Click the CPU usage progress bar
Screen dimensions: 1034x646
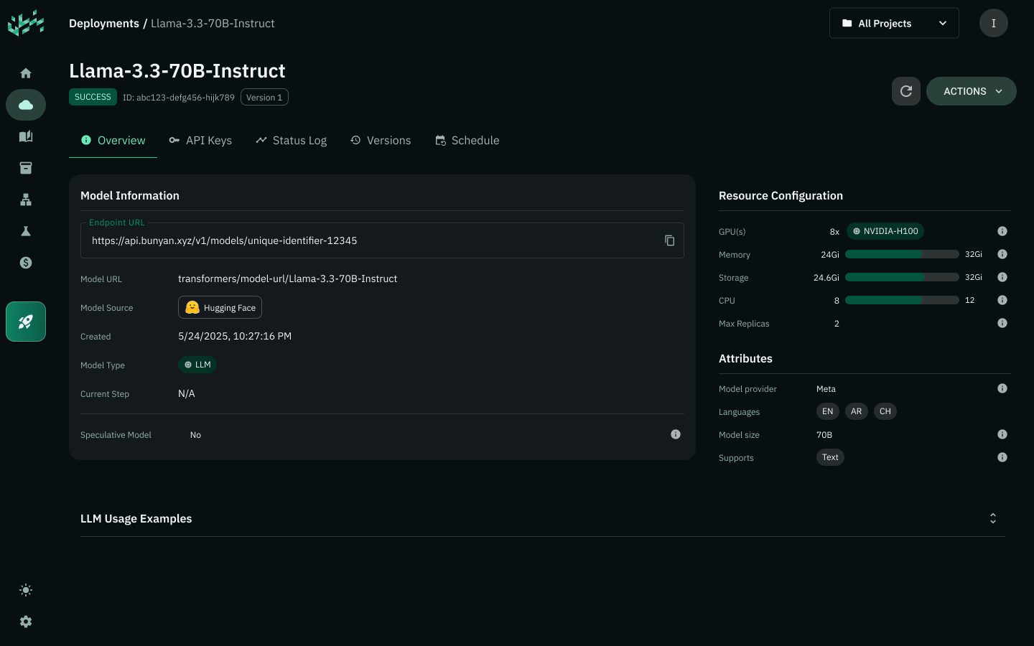pos(902,300)
